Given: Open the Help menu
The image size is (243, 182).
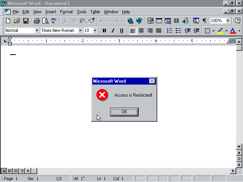Looking at the screenshot, I should tap(126, 12).
